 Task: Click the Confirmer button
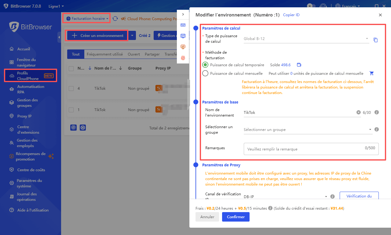[x=236, y=217]
